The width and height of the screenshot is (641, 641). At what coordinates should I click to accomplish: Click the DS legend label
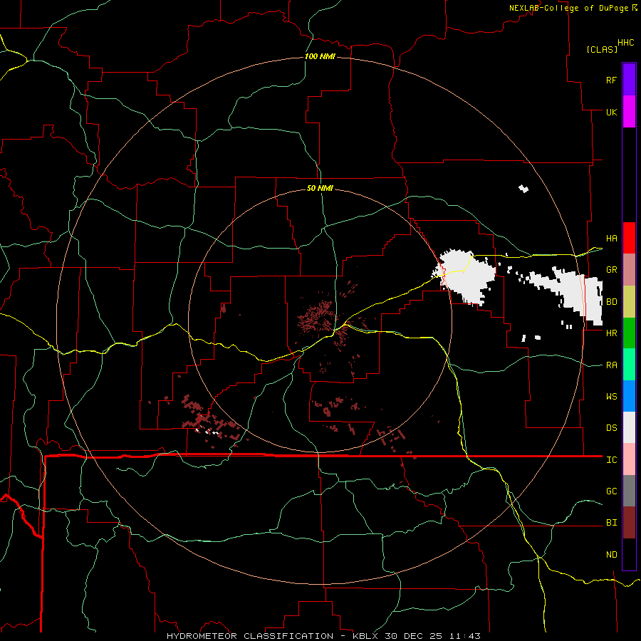[611, 428]
